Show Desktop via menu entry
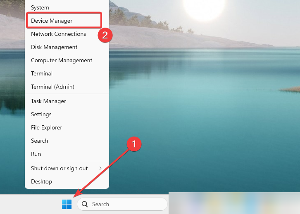The image size is (300, 214). coord(67,181)
